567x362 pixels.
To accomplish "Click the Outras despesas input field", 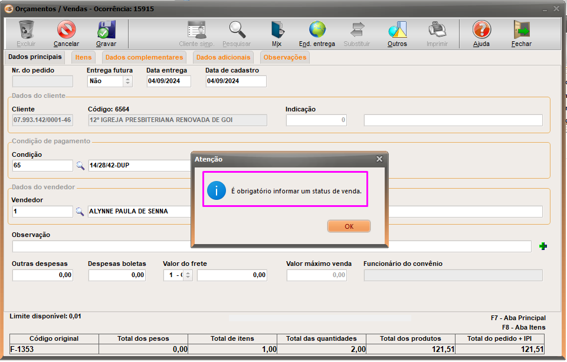I will [x=42, y=275].
